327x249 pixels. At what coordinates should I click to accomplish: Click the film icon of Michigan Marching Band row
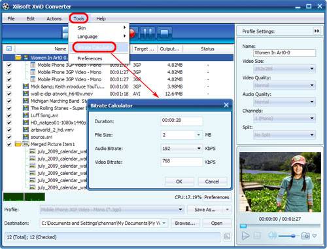[x=26, y=101]
